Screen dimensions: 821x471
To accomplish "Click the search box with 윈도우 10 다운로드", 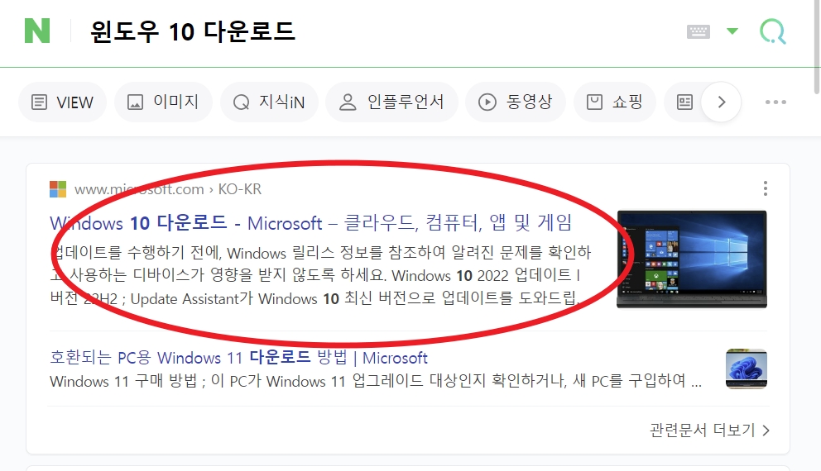I will [193, 31].
